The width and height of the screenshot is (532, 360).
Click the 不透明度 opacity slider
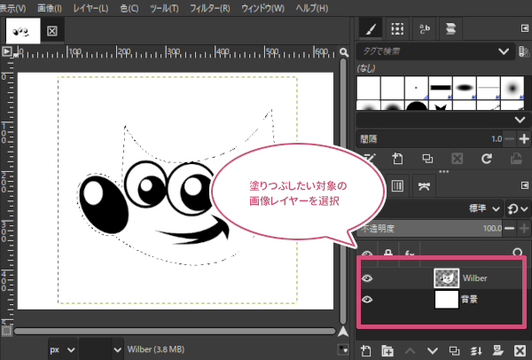pyautogui.click(x=426, y=229)
